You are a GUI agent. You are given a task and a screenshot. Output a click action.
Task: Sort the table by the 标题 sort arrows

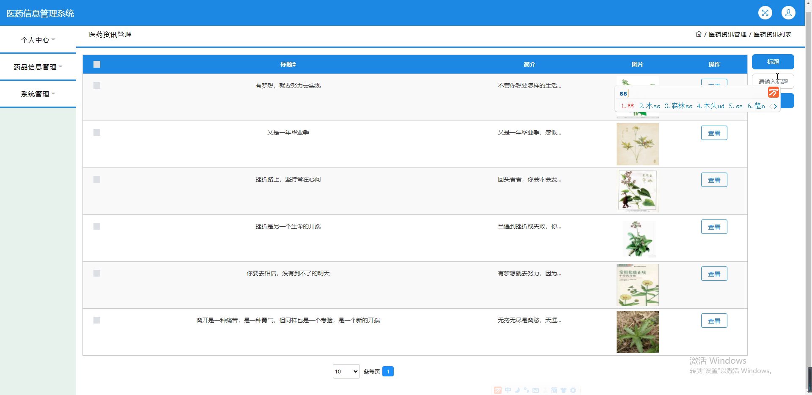(x=294, y=64)
